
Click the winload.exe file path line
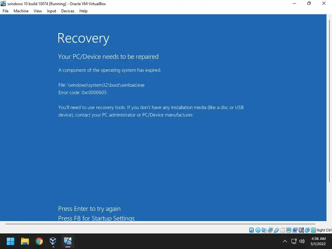[x=101, y=85]
